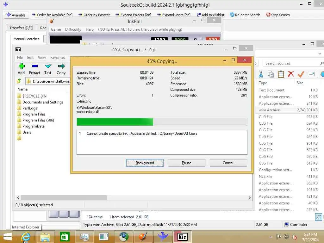The image size is (324, 243).
Task: Click the Windows Start button
Action: coord(8,237)
